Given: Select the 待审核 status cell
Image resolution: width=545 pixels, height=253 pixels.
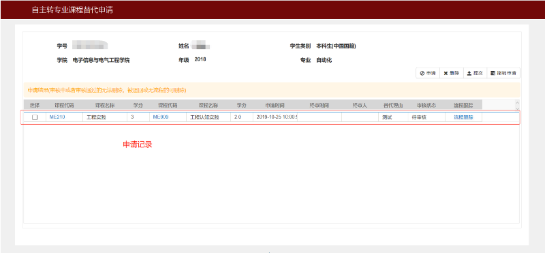Looking at the screenshot, I should pyautogui.click(x=426, y=117).
